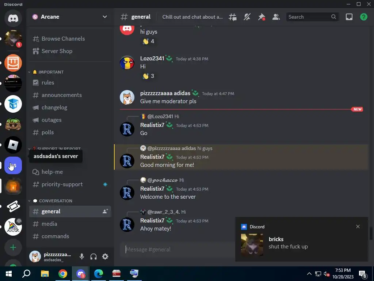
Task: Click Realistix7 name above 'Welcome to the server'
Action: coord(152,189)
